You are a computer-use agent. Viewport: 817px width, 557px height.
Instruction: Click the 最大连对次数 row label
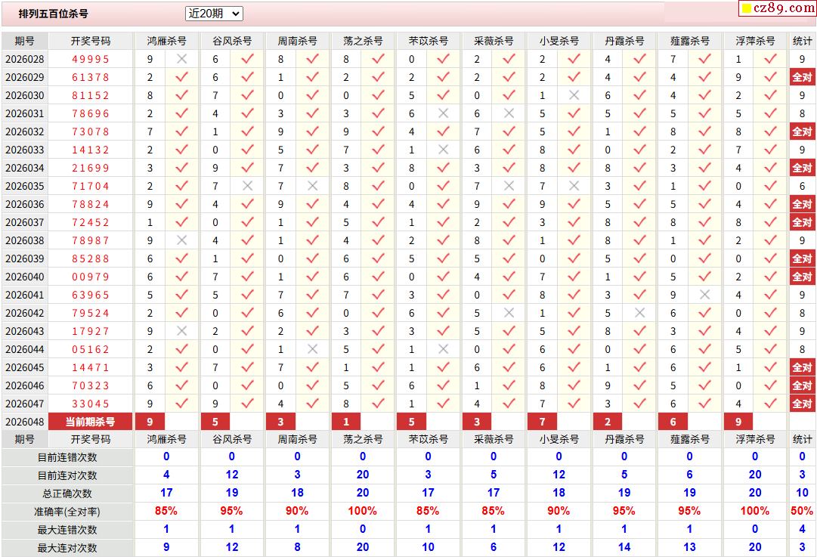(67, 548)
